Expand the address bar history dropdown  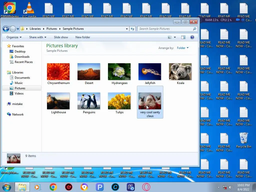pyautogui.click(x=127, y=29)
